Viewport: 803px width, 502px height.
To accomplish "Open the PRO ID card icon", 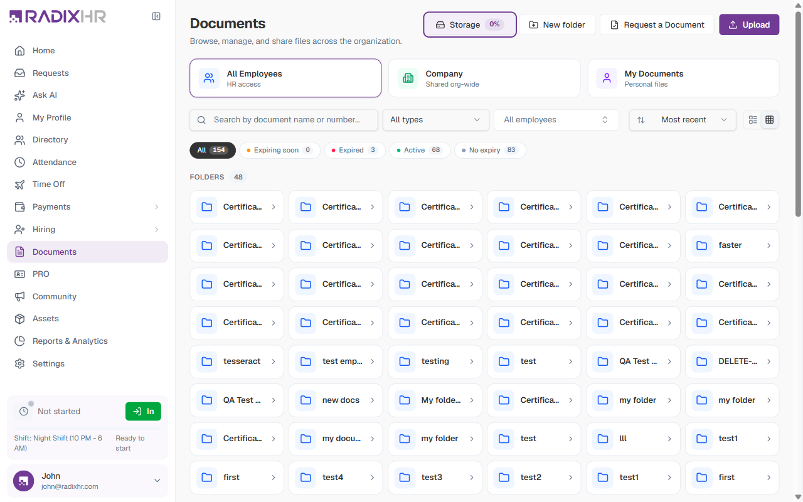I will tap(20, 274).
